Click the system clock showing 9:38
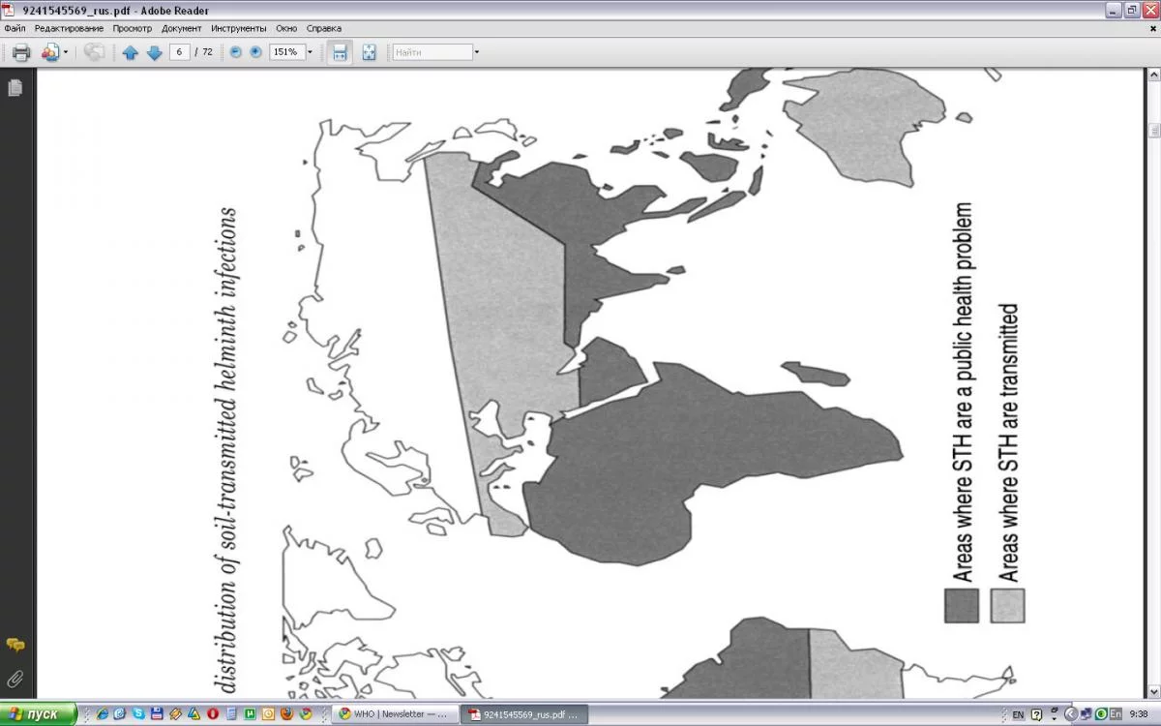 point(1139,714)
